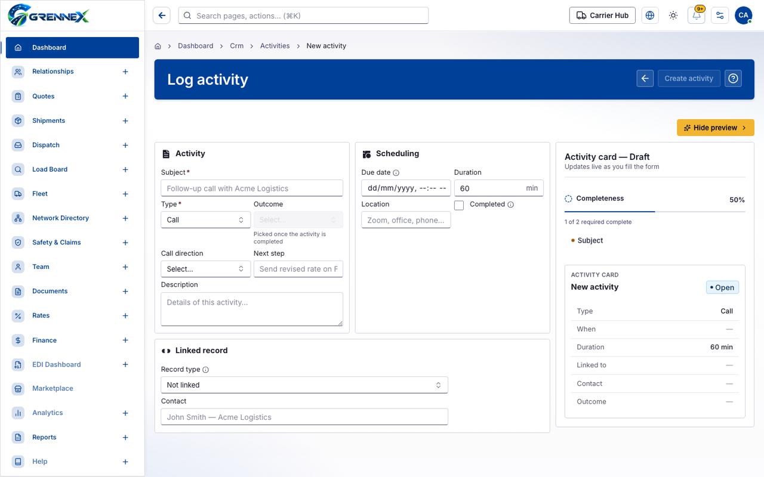Open EDI Dashboard in the sidebar

(x=56, y=364)
